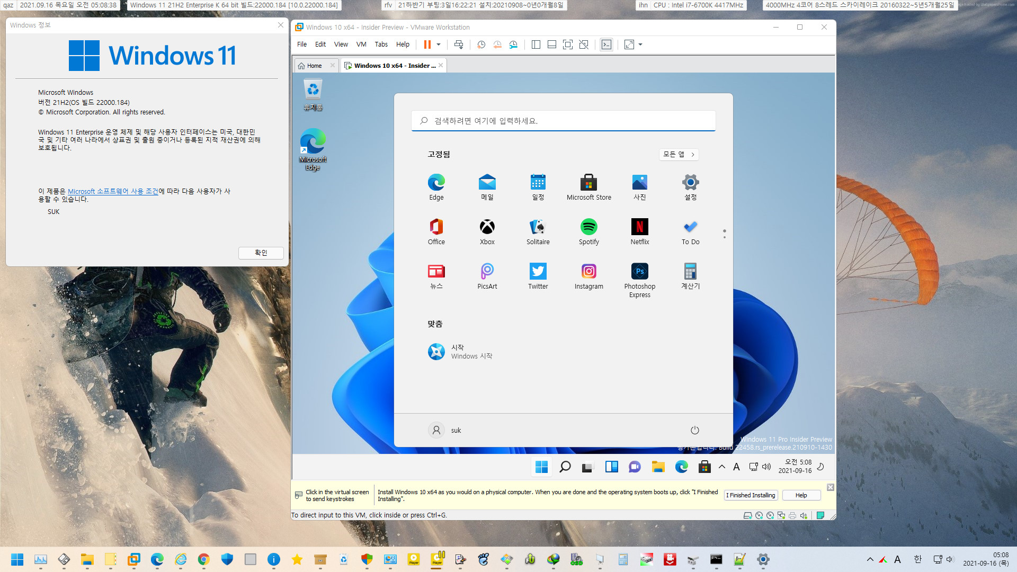Viewport: 1017px width, 572px height.
Task: Open the VM menu
Action: [x=361, y=44]
